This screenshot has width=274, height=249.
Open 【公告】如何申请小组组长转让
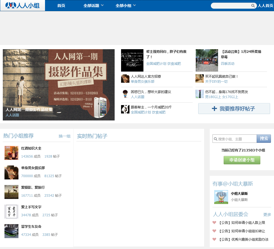click(242, 231)
